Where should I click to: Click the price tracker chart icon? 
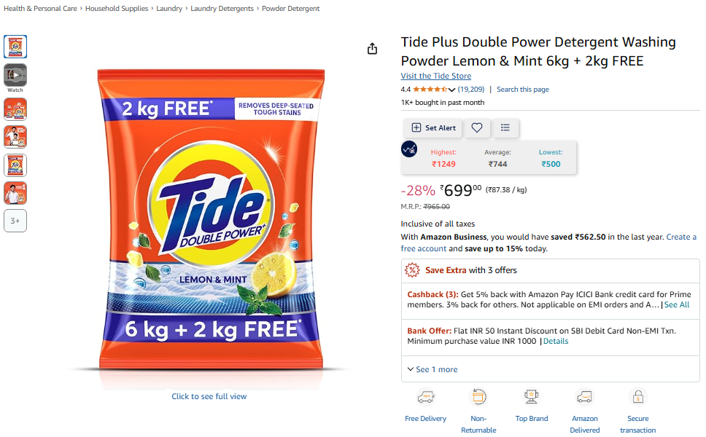click(x=409, y=149)
